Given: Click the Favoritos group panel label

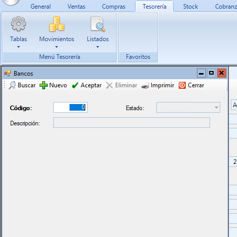Looking at the screenshot, I should (x=138, y=57).
